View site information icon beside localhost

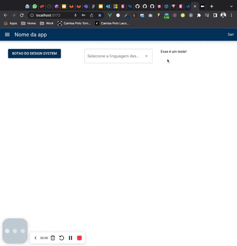[x=32, y=15]
